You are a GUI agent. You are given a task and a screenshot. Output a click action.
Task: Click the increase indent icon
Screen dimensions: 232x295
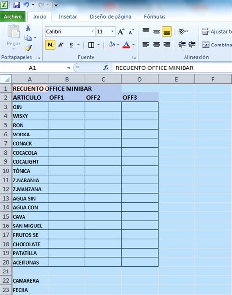pyautogui.click(x=192, y=45)
